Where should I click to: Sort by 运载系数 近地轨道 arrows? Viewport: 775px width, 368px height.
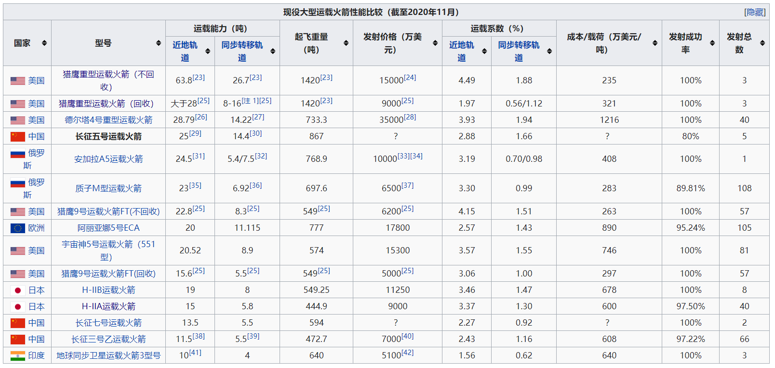point(484,51)
